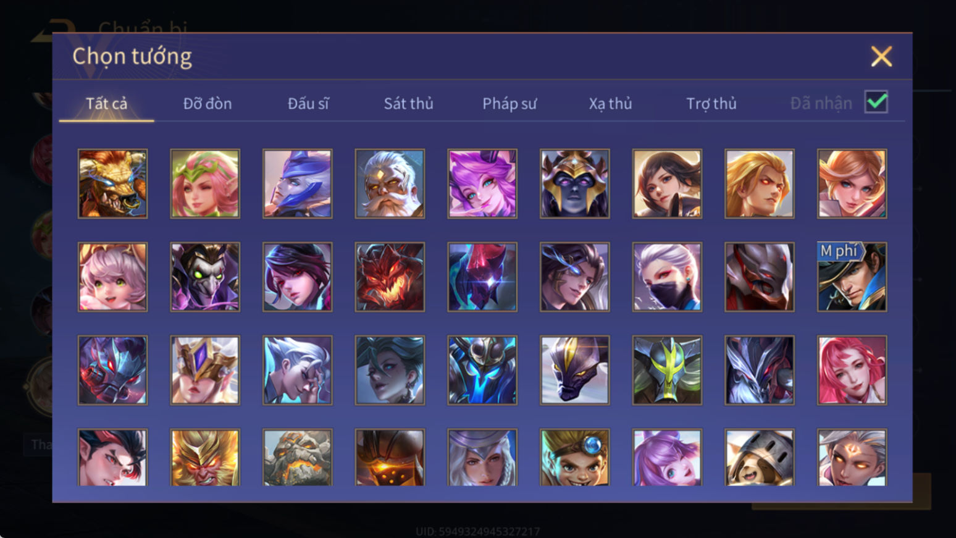Choose the white-bearded old man hero
The height and width of the screenshot is (538, 956).
390,183
